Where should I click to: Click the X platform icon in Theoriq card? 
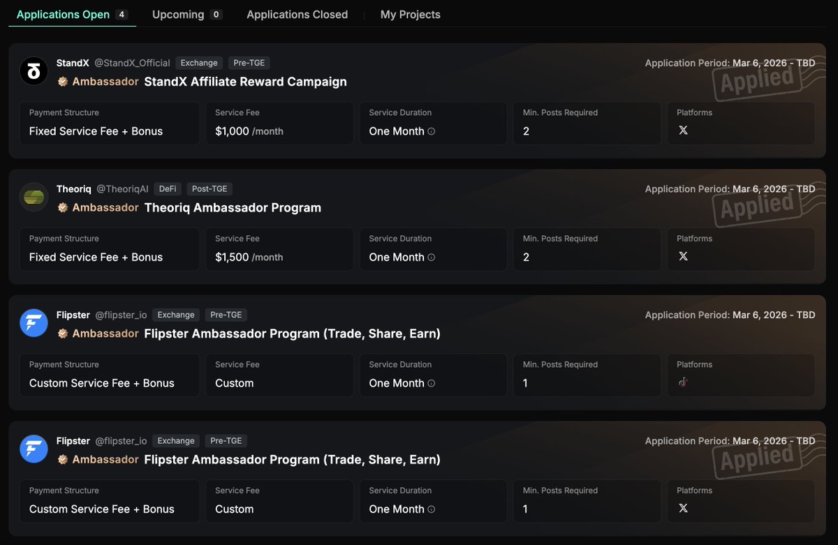click(683, 256)
